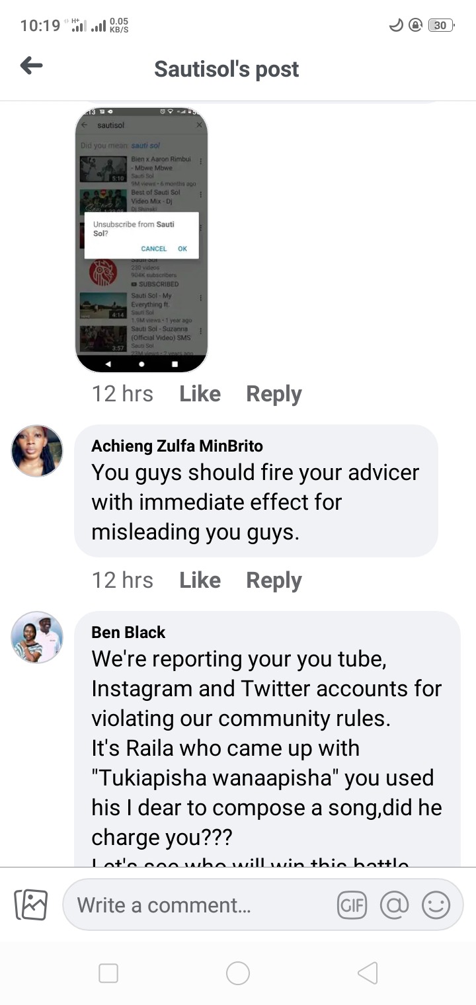Focus the Write a comment field
Screen dimensions: 476x1005
(198, 904)
